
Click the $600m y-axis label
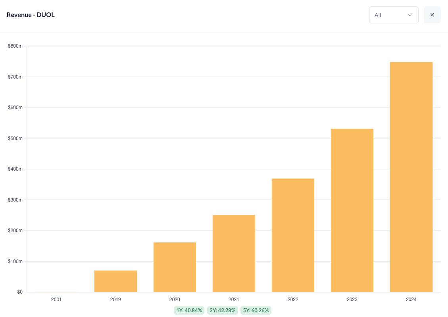pyautogui.click(x=15, y=108)
